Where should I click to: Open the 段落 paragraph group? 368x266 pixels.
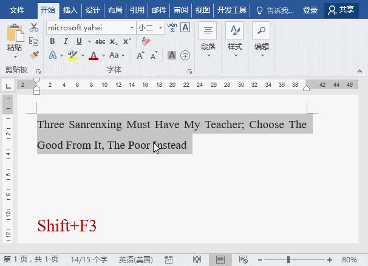tap(208, 40)
